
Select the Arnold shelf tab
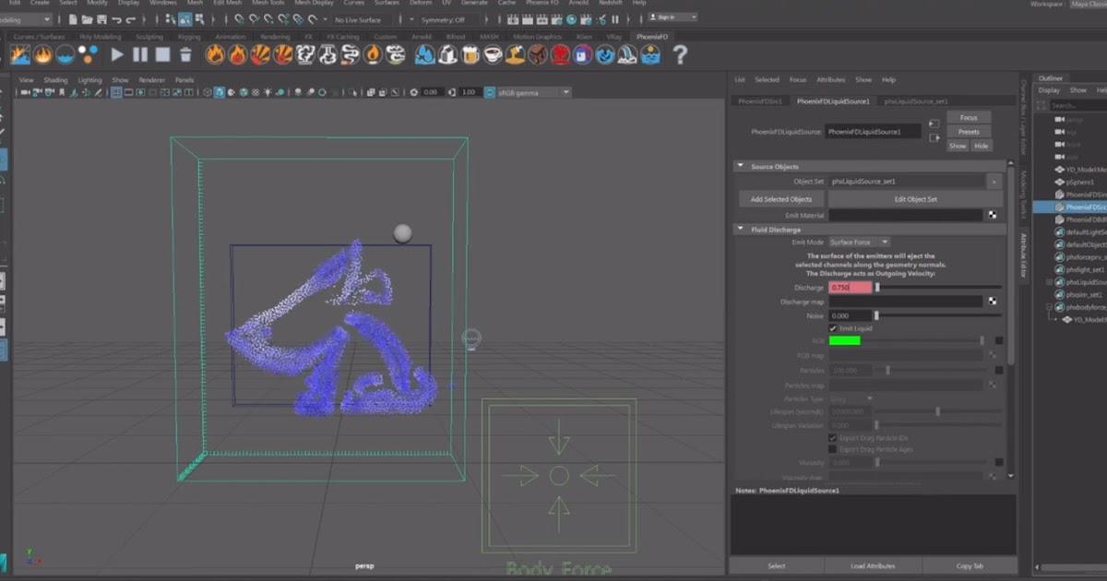(422, 37)
